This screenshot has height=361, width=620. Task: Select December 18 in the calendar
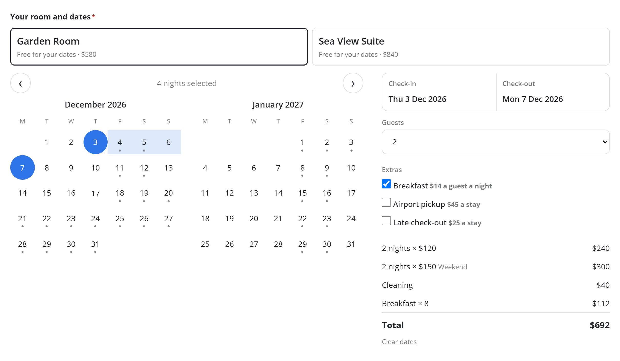(120, 193)
